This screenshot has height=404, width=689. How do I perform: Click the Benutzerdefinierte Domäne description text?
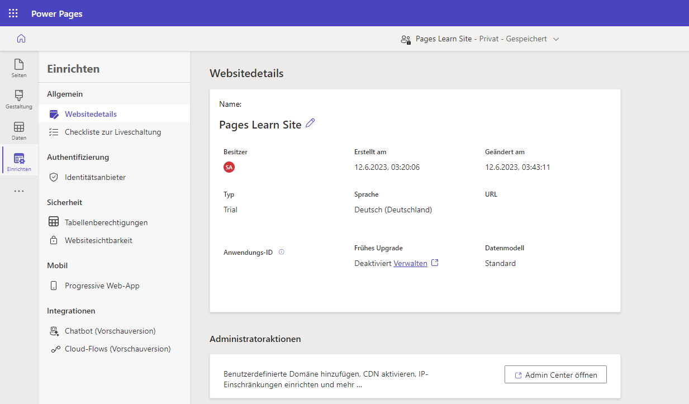[326, 379]
